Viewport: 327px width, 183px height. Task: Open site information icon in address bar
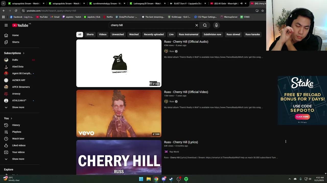click(23, 11)
